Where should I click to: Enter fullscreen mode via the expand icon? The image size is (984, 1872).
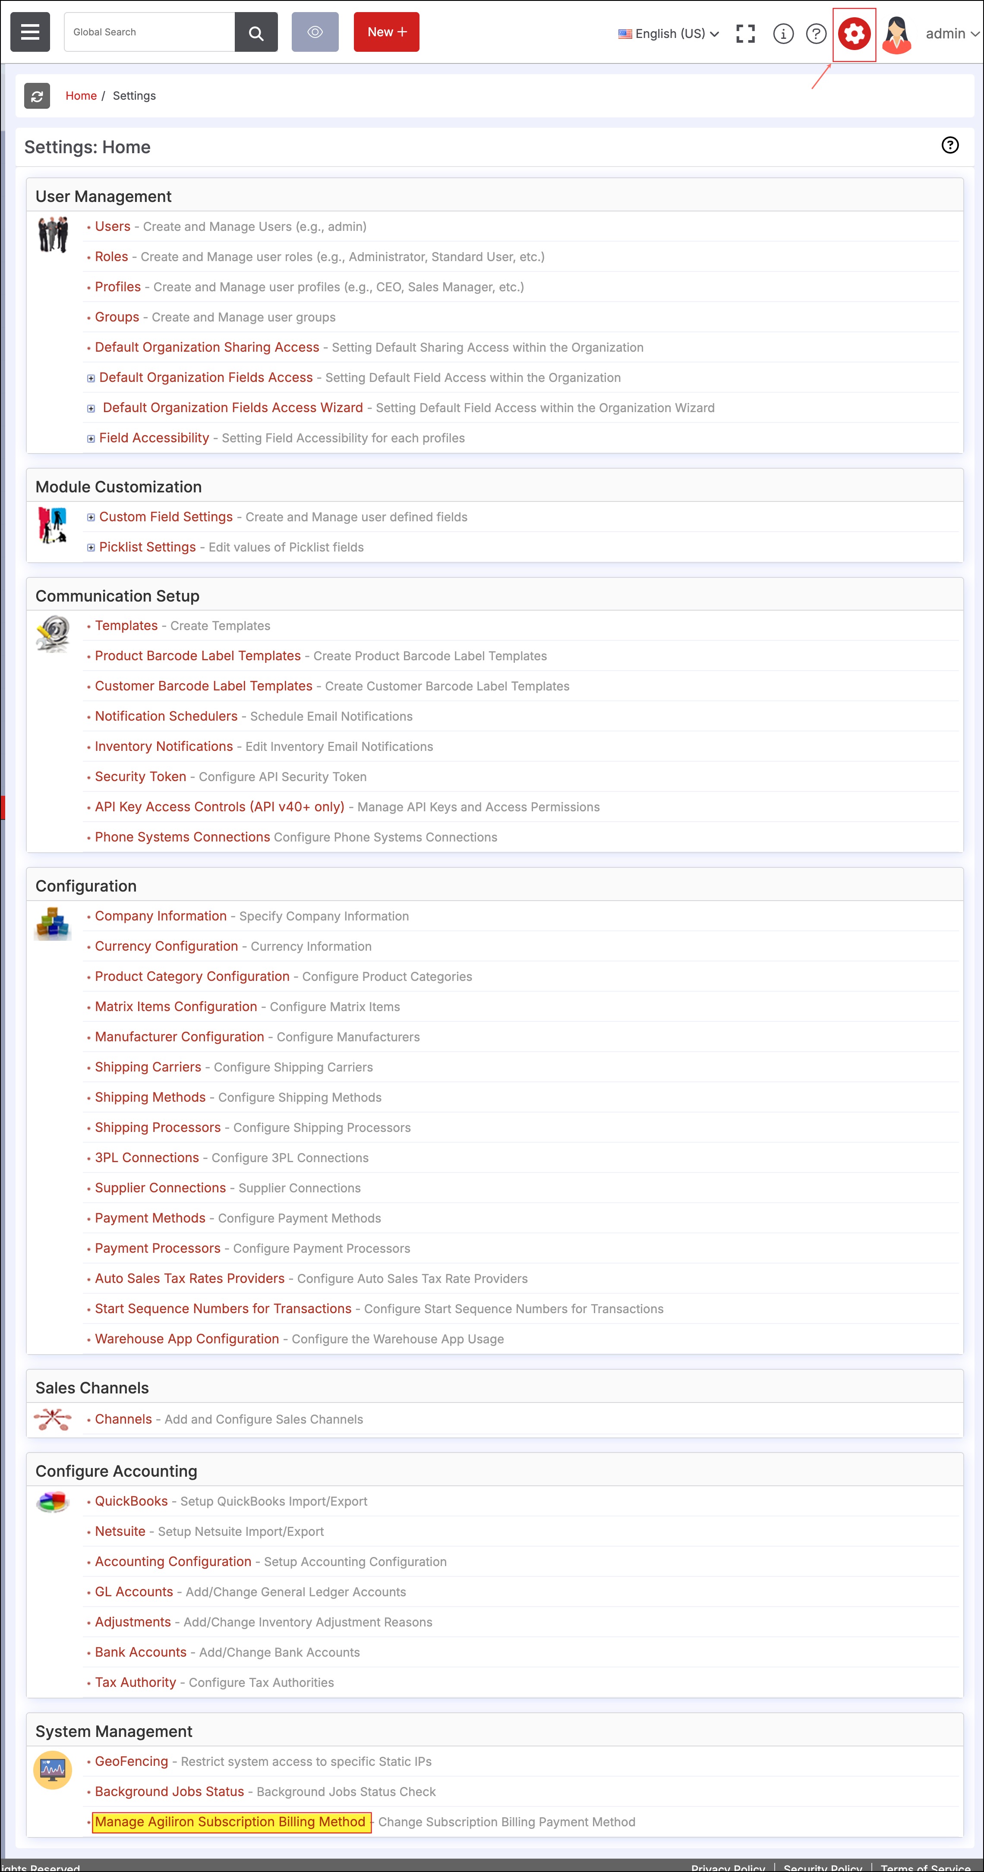745,33
